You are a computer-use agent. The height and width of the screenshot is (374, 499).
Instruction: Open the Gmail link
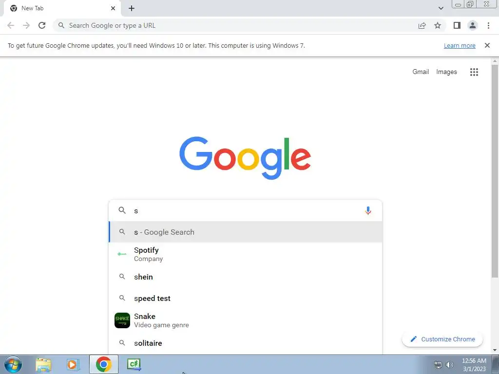coord(421,72)
